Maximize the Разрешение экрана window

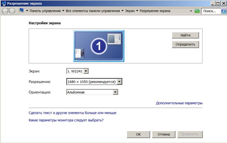click(x=218, y=3)
